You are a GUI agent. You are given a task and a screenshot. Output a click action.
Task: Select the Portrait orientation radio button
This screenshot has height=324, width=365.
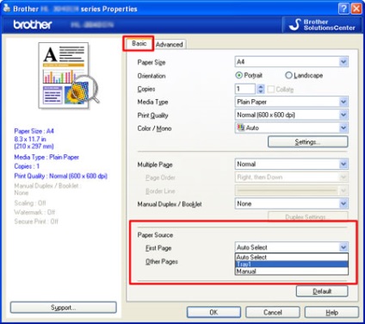tap(238, 75)
